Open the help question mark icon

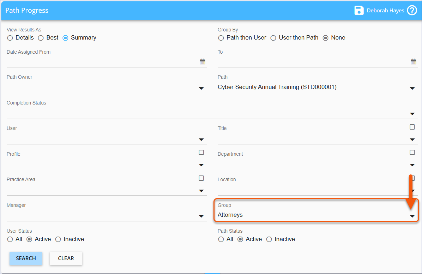(x=412, y=10)
